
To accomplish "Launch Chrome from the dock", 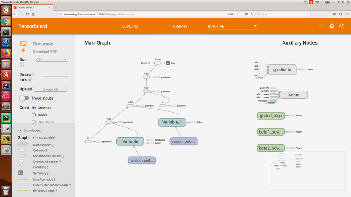I will pyautogui.click(x=6, y=21).
